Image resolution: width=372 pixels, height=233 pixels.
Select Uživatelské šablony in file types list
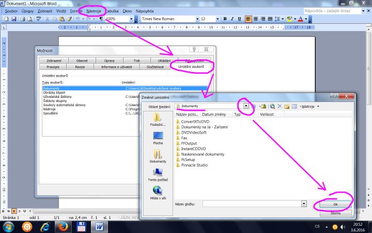point(57,97)
